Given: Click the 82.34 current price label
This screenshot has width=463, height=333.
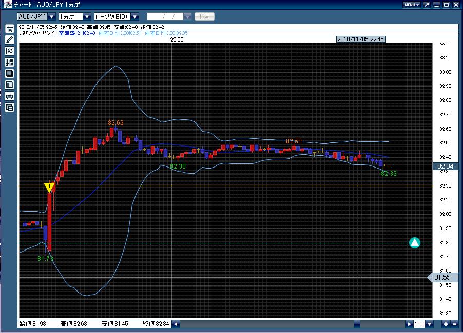Looking at the screenshot, I should (445, 166).
